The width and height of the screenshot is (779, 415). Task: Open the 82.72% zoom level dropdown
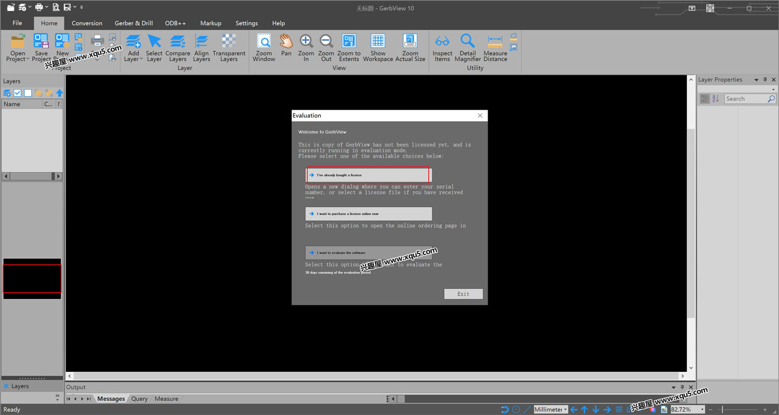coord(701,409)
